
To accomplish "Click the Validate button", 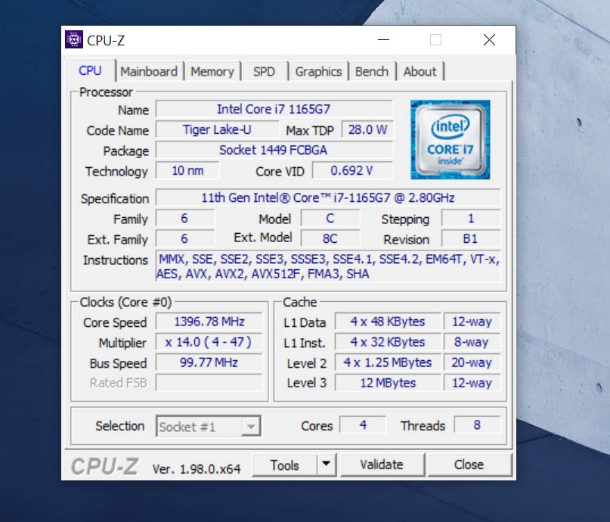I will [382, 465].
